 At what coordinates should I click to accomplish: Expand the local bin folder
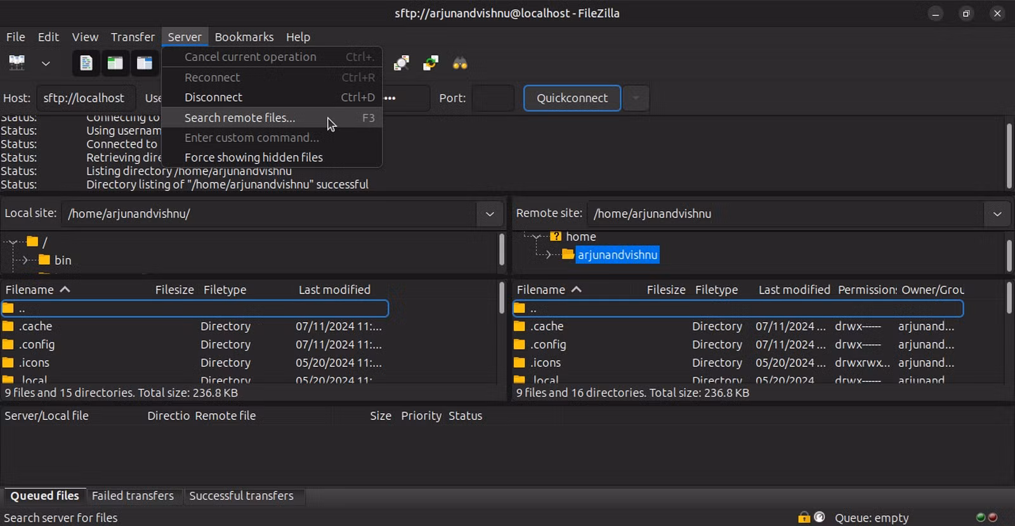[x=25, y=260]
